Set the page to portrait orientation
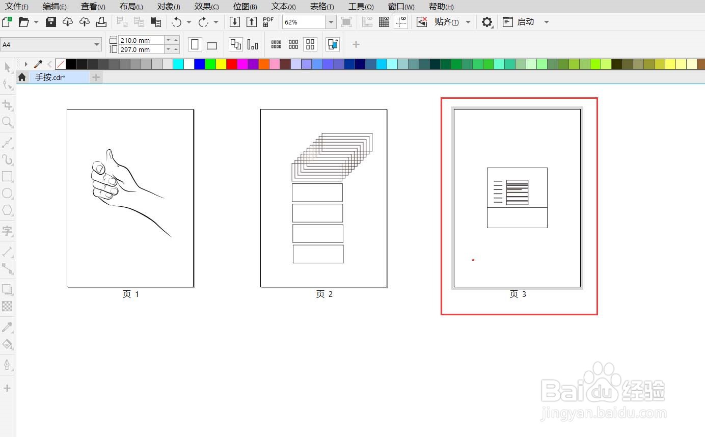 [195, 44]
